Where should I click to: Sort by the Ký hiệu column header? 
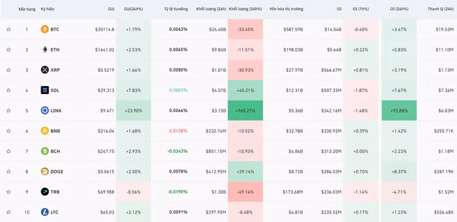point(47,9)
